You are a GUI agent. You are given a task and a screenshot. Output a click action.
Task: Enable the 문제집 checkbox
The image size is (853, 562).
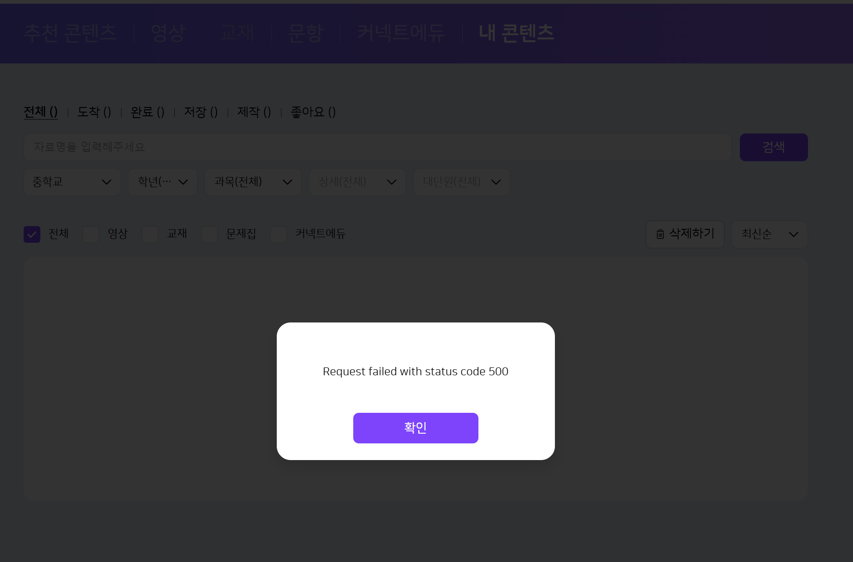coord(210,234)
